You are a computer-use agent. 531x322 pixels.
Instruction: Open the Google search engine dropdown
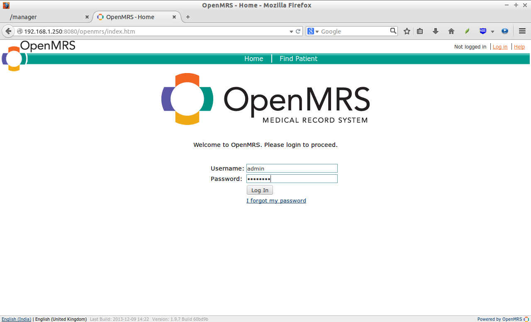tap(313, 31)
